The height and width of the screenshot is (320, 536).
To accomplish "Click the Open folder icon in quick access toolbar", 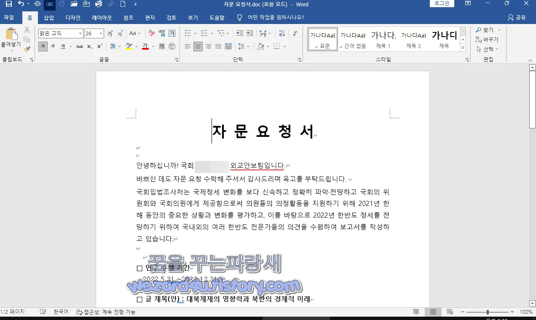I will (x=74, y=4).
